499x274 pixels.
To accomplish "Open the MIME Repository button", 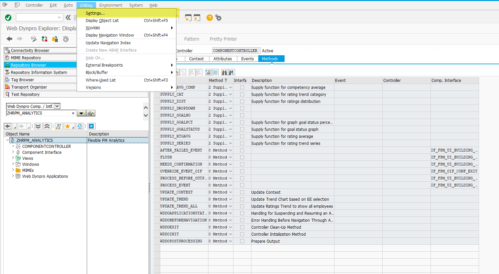I will click(x=40, y=58).
